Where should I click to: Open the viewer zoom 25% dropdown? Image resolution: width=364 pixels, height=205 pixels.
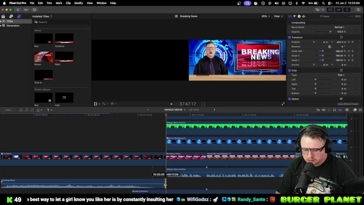(x=266, y=16)
